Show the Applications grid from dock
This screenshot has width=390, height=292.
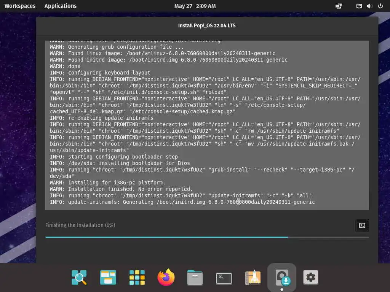pyautogui.click(x=137, y=277)
